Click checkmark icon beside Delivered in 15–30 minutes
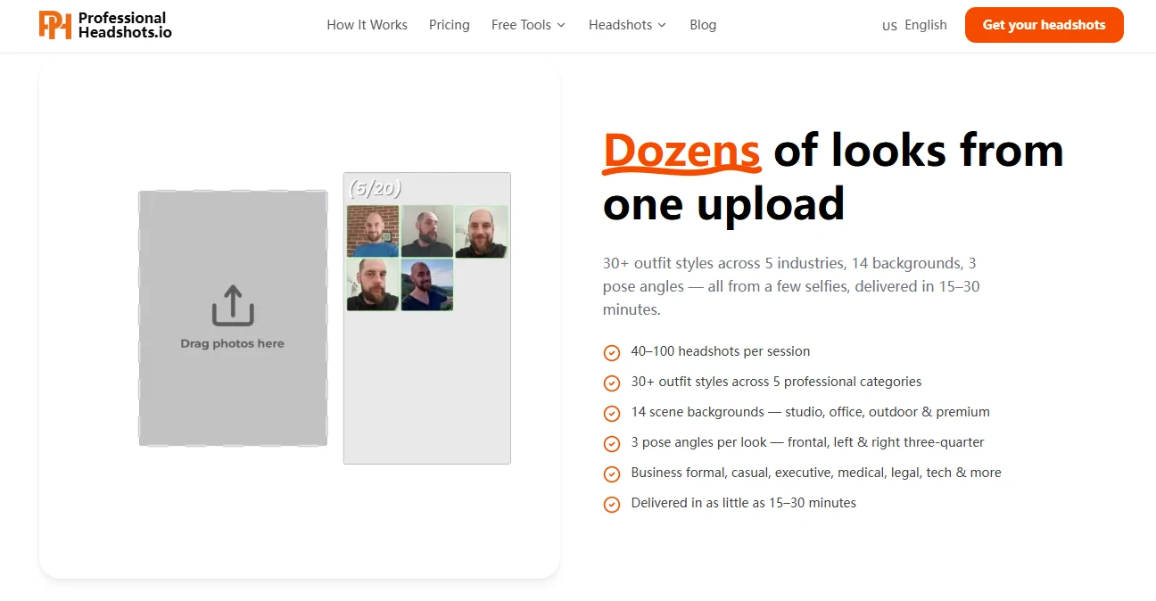The height and width of the screenshot is (601, 1156). (x=612, y=504)
